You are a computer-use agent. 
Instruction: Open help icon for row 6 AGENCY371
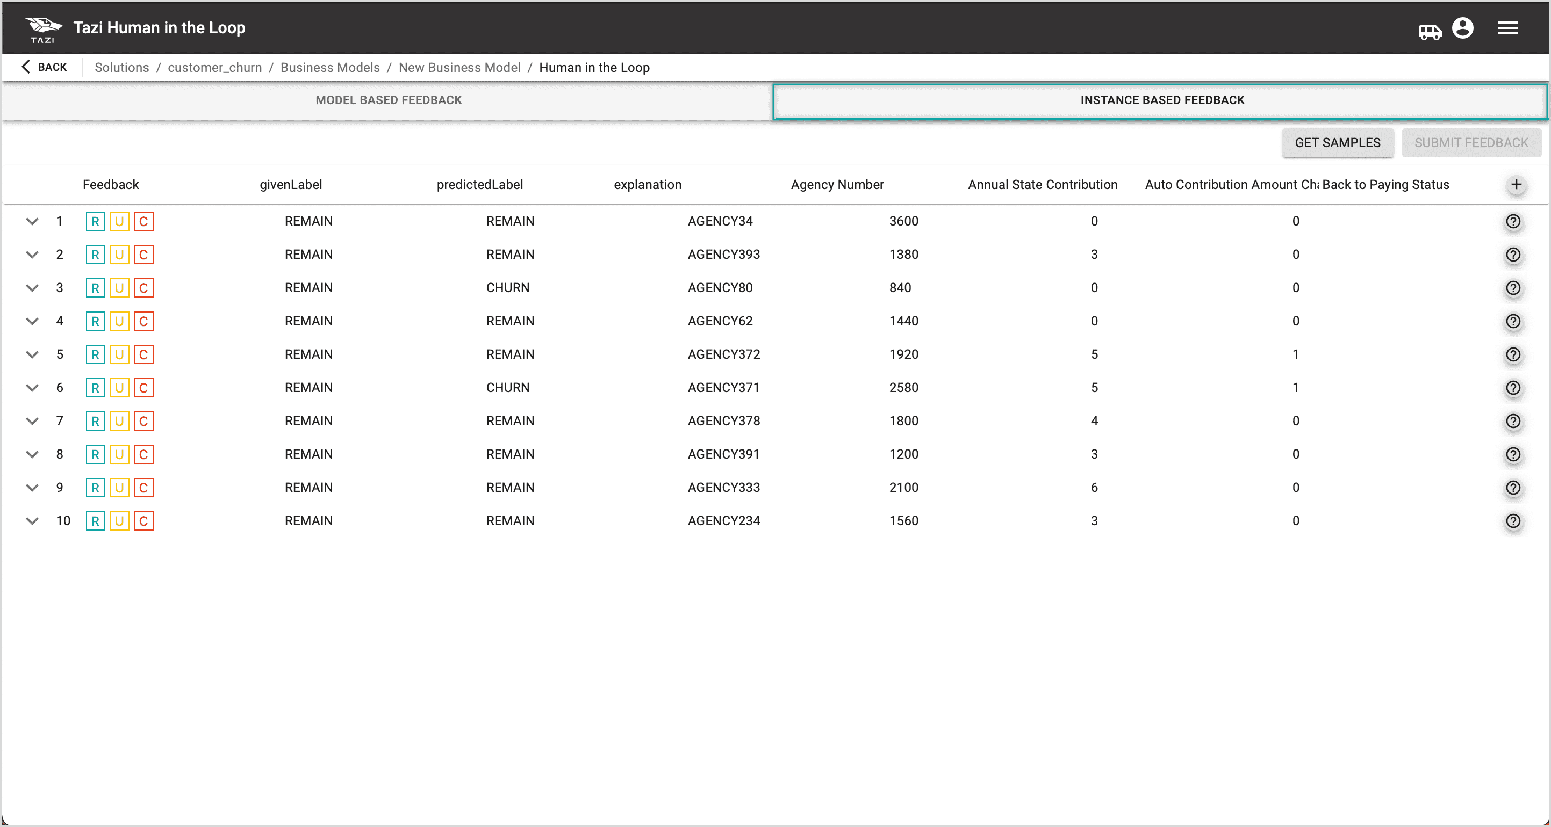coord(1513,388)
